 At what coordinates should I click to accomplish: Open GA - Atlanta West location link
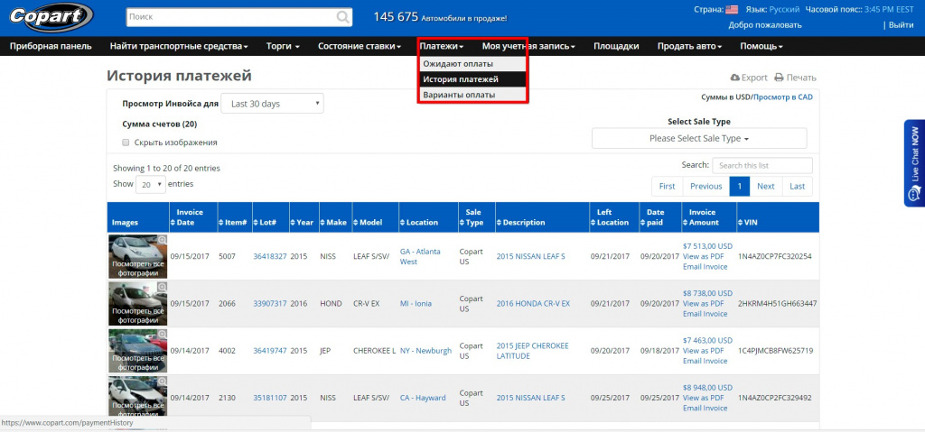(x=420, y=256)
